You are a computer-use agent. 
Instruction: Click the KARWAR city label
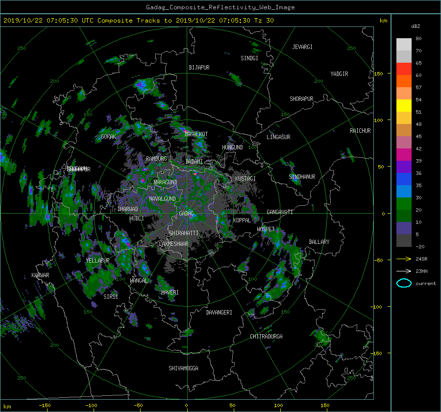click(x=40, y=275)
